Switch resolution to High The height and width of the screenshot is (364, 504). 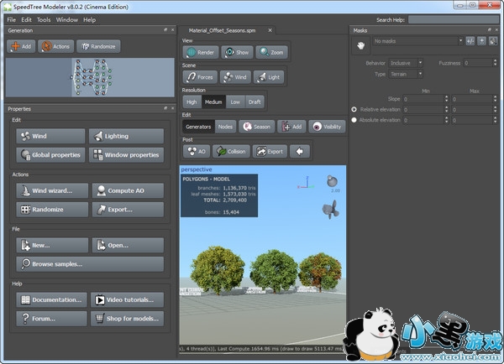[192, 101]
